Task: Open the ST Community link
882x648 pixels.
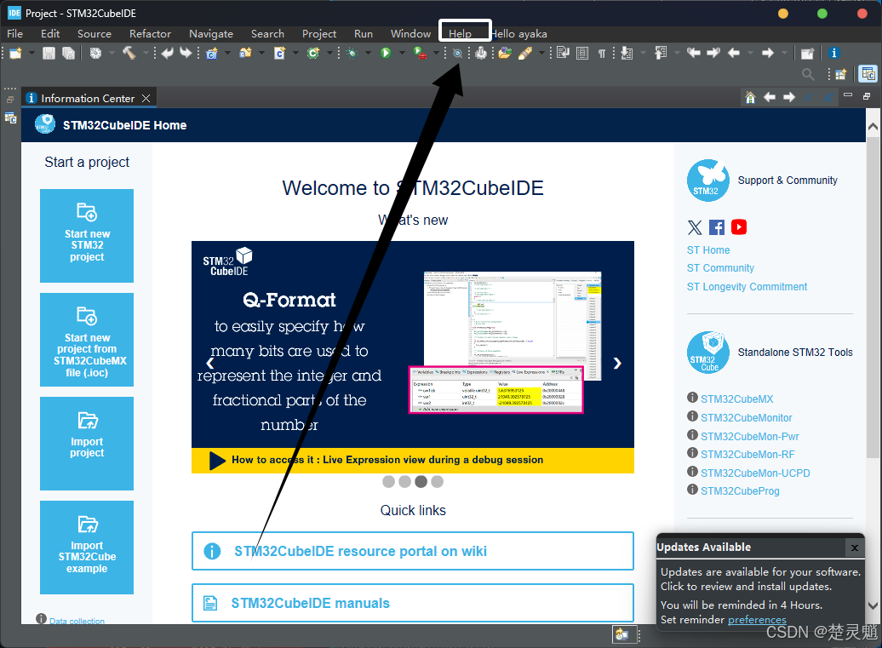Action: pyautogui.click(x=720, y=268)
